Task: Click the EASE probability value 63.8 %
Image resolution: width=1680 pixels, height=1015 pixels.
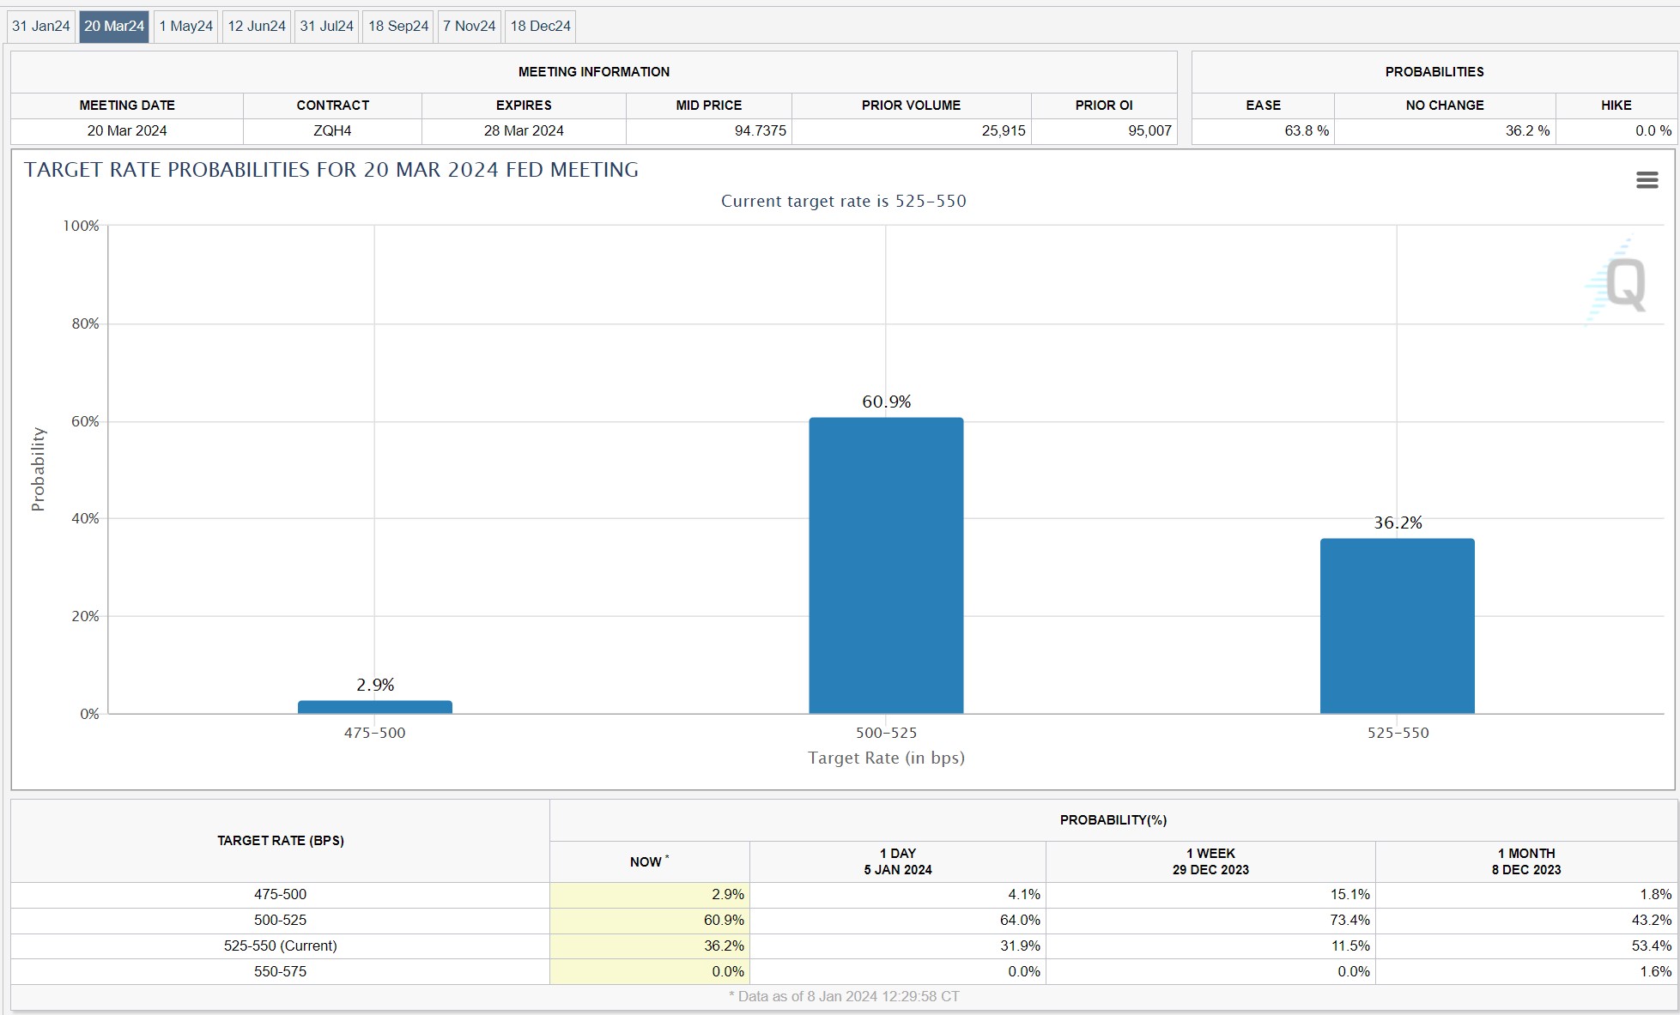Action: (1305, 130)
